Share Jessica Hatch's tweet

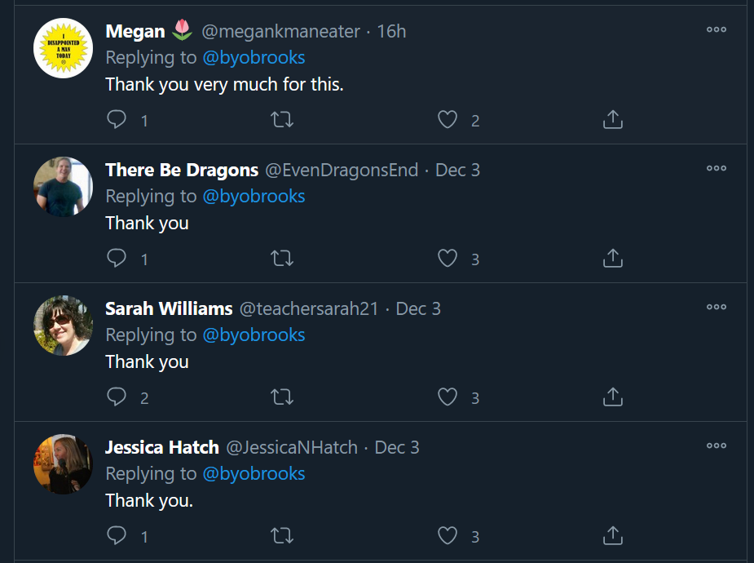click(x=613, y=535)
